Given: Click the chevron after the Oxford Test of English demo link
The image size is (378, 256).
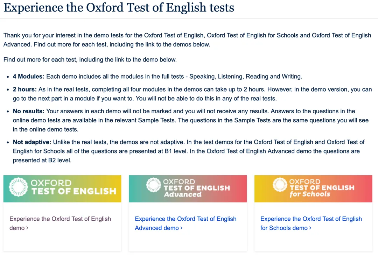Looking at the screenshot, I should coord(27,228).
